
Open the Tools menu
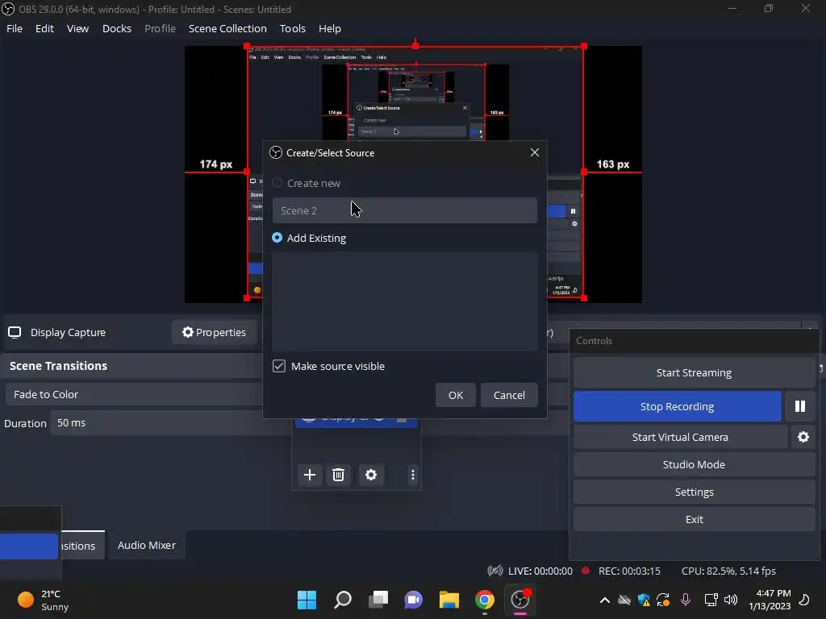pos(292,28)
